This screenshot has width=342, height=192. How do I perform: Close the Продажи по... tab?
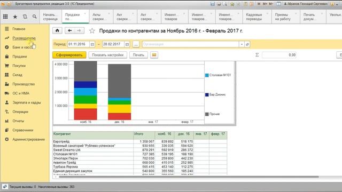[x=85, y=13]
